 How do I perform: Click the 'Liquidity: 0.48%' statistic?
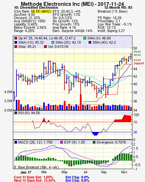[25, 24]
